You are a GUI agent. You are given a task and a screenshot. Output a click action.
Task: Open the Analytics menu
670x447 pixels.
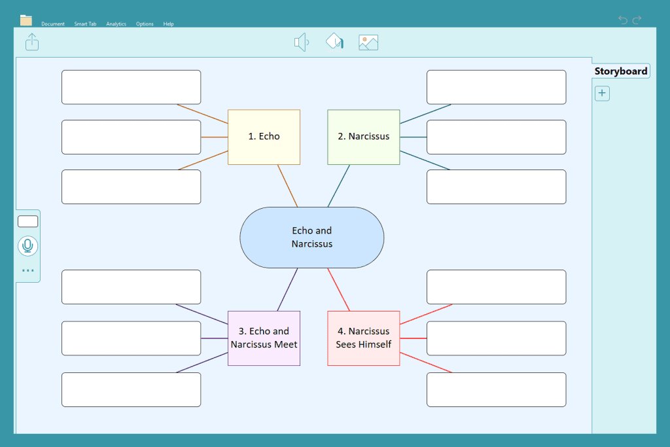[116, 24]
